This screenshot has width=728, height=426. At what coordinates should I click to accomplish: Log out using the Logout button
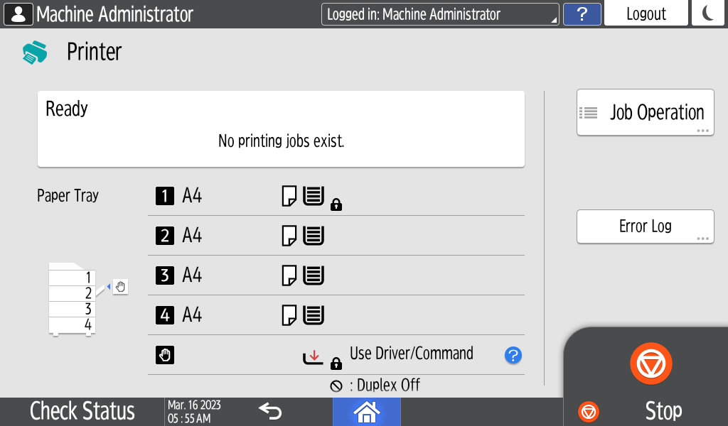[x=646, y=13]
